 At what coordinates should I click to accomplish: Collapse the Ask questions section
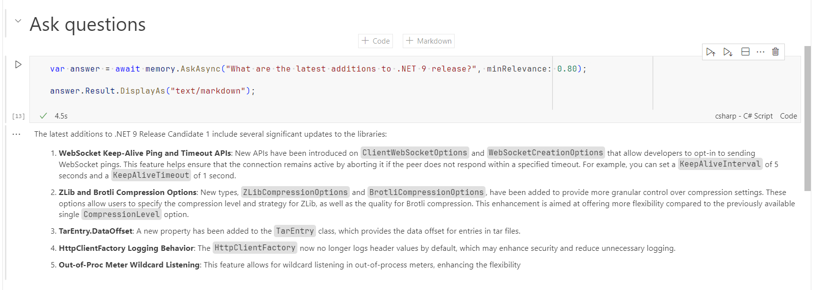tap(18, 21)
